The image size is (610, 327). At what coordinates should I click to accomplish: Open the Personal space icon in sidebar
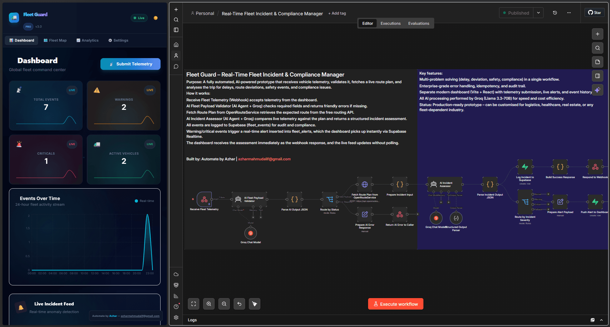[x=176, y=56]
